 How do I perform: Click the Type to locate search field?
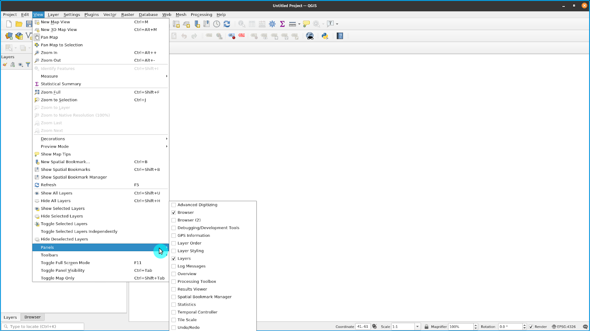pyautogui.click(x=43, y=327)
